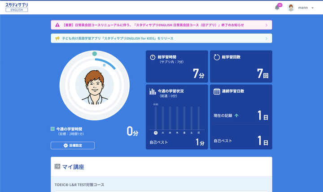Click the blue 月 arc on the progress ring
Image resolution: width=323 pixels, height=192 pixels.
point(105,63)
